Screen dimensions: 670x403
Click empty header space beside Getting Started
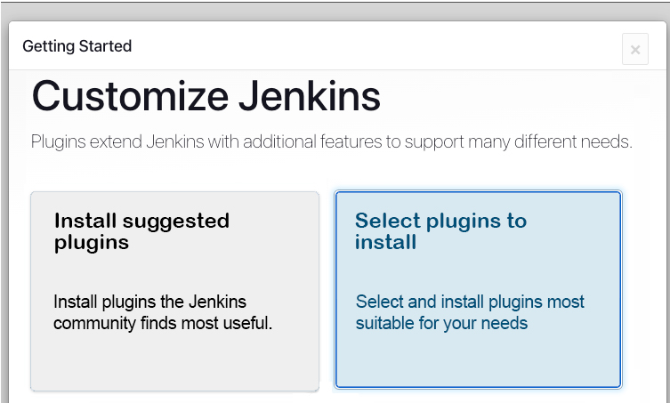pos(374,46)
